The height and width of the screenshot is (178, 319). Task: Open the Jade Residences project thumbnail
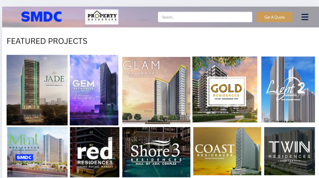(37, 90)
